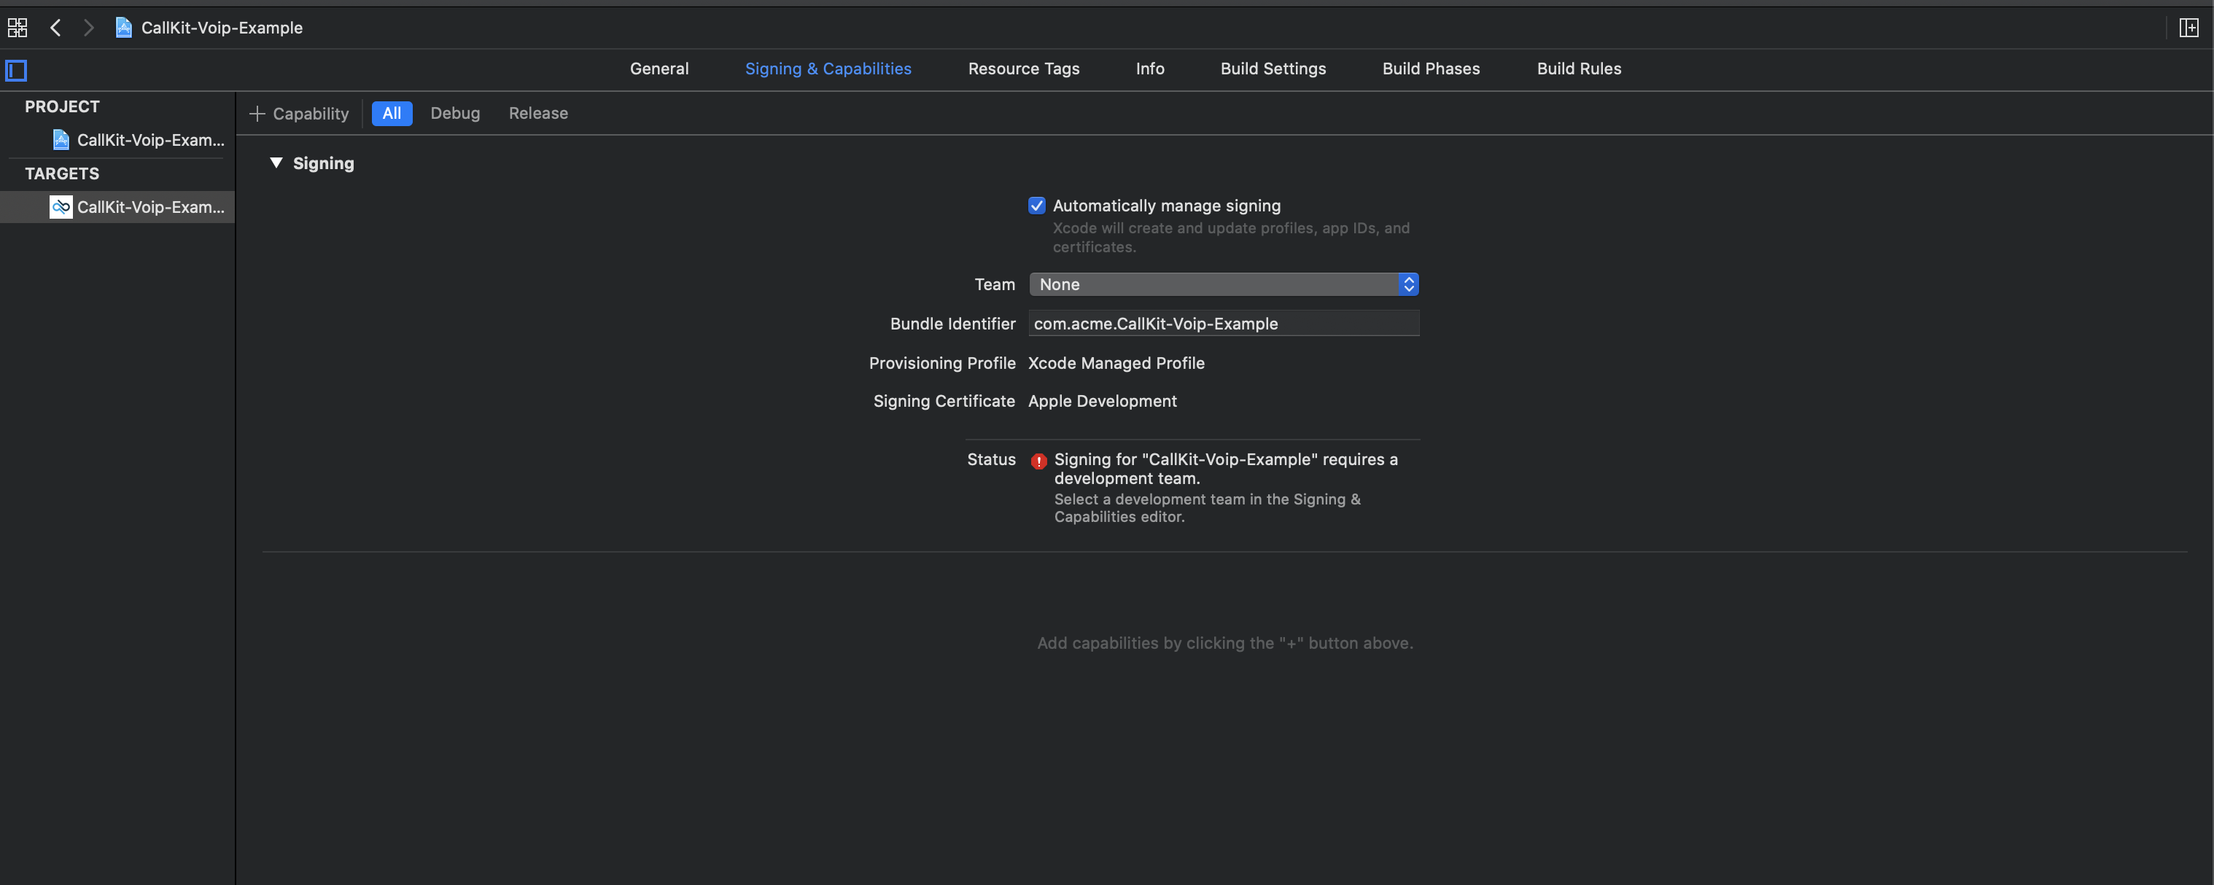Image resolution: width=2214 pixels, height=885 pixels.
Task: Go forward with the right chevron
Action: (88, 28)
